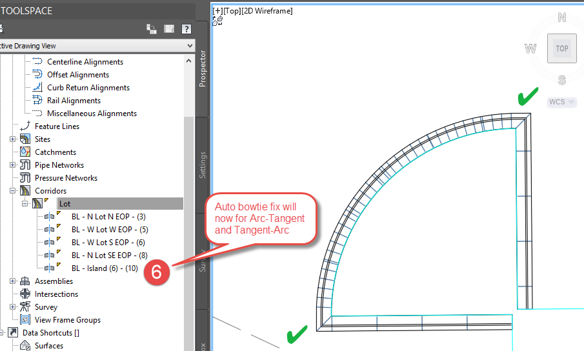Open the Active Drawing View dropdown
The height and width of the screenshot is (351, 584).
coord(190,46)
